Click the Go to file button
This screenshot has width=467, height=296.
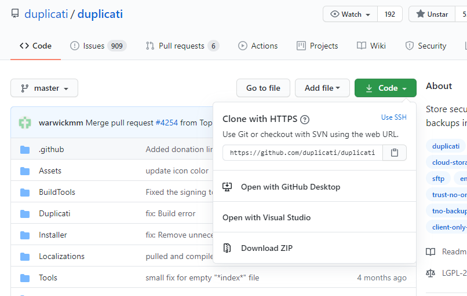263,88
